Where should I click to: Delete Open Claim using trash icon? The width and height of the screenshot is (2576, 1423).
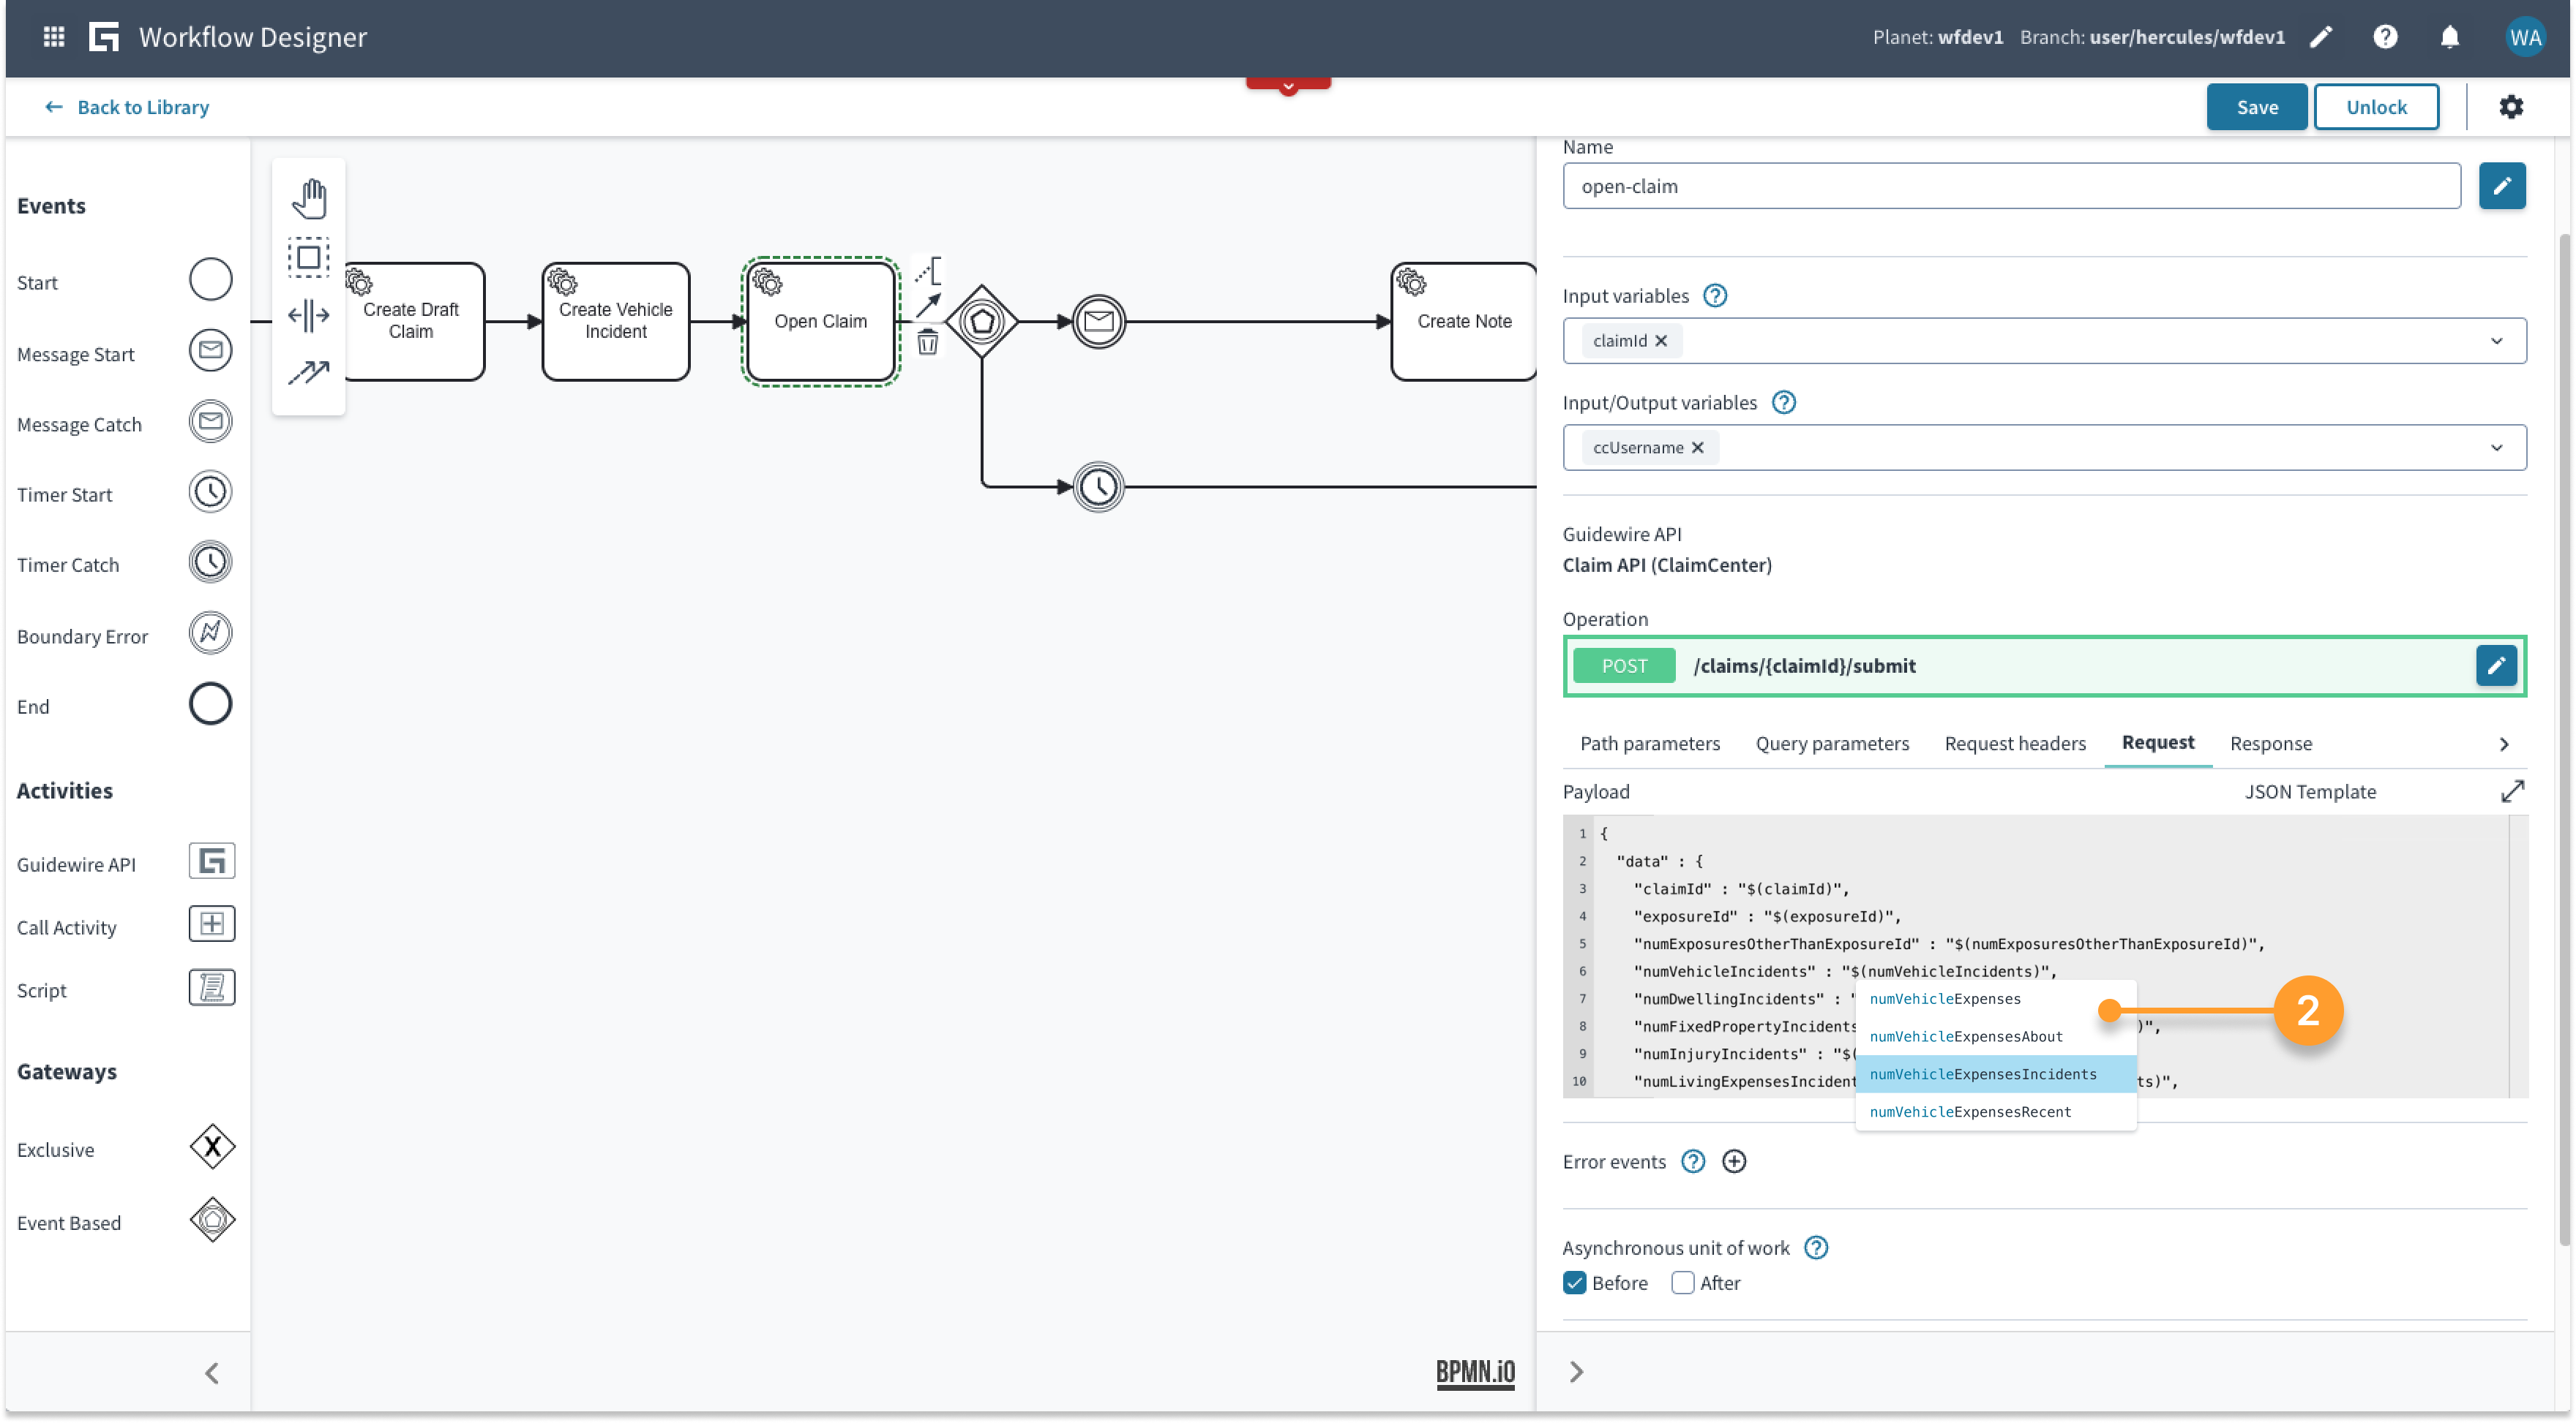pyautogui.click(x=928, y=343)
